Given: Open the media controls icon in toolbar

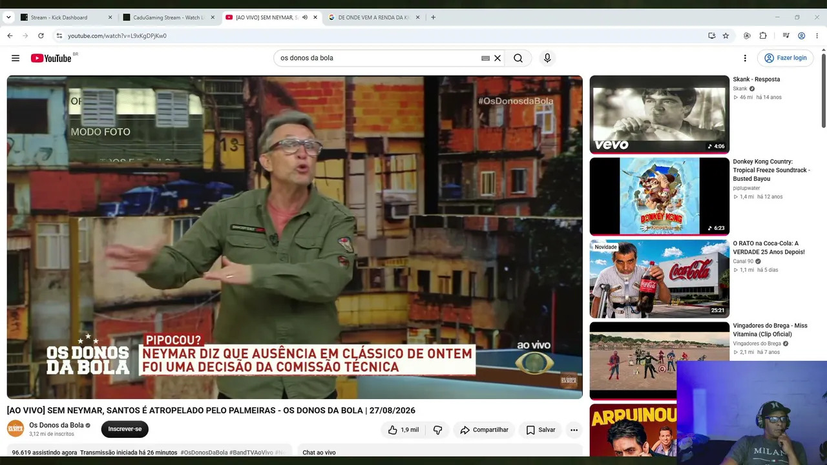Looking at the screenshot, I should click(786, 36).
